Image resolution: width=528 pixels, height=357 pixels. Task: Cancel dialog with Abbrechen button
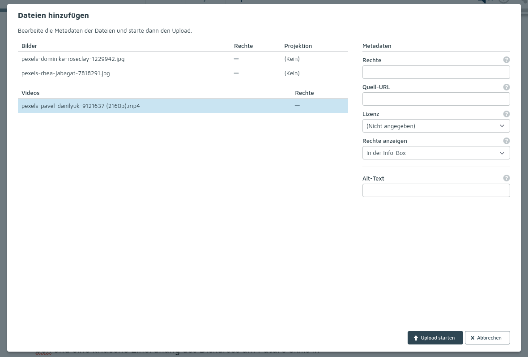[487, 338]
